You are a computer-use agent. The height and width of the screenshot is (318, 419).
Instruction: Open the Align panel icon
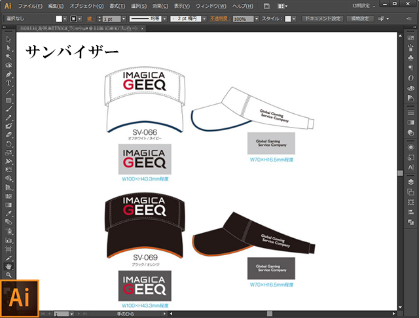click(x=410, y=212)
